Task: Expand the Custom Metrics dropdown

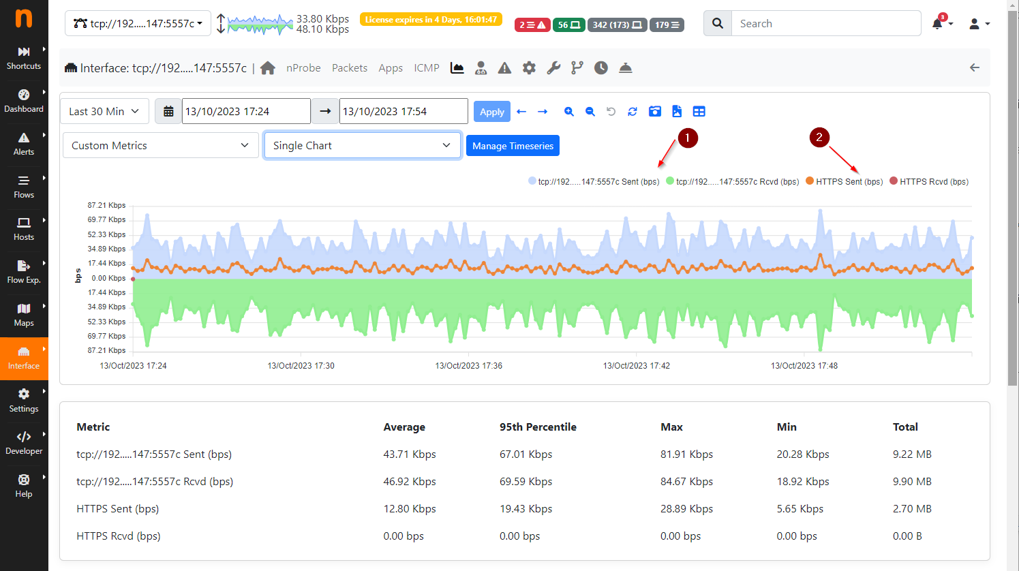Action: tap(160, 145)
